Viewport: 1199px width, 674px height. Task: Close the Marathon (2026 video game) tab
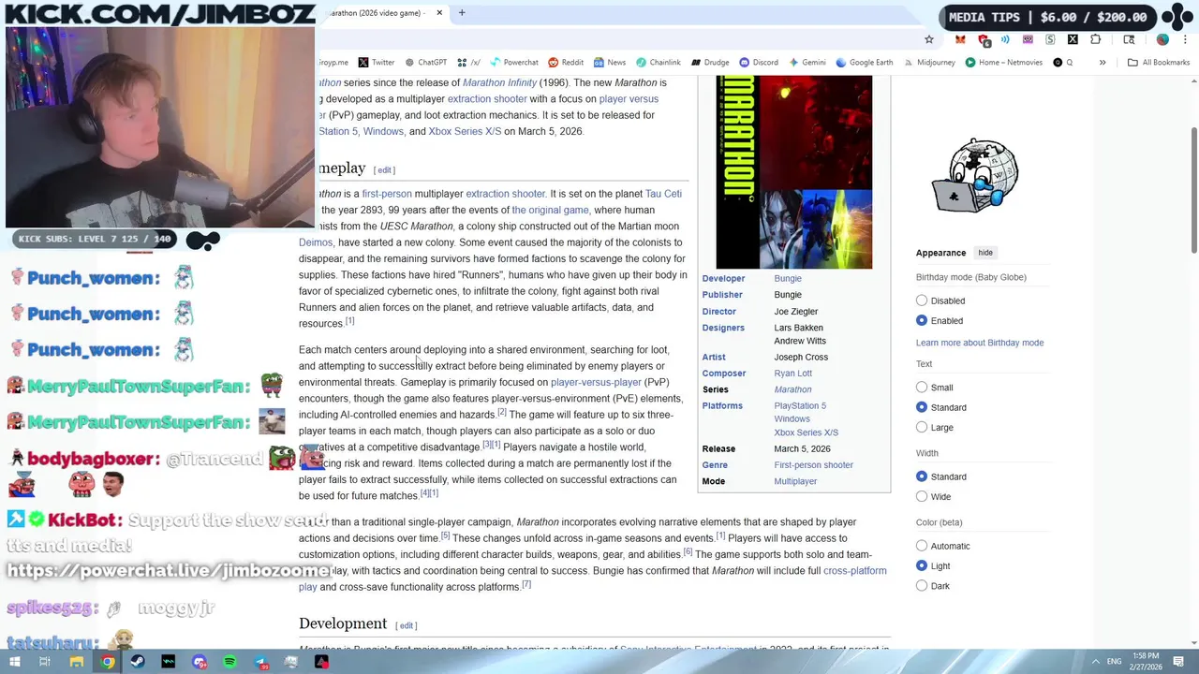[x=439, y=13]
